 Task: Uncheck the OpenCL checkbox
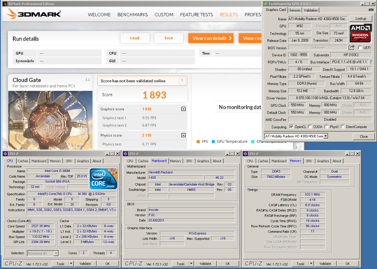point(291,127)
